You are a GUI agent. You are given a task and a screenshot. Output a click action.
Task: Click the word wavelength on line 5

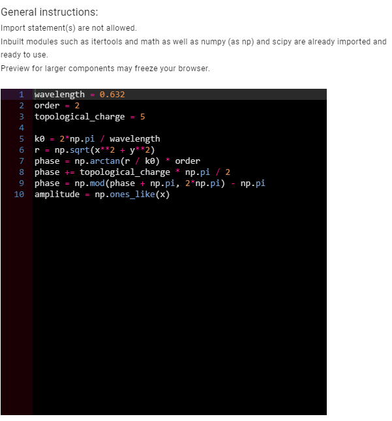coord(135,139)
